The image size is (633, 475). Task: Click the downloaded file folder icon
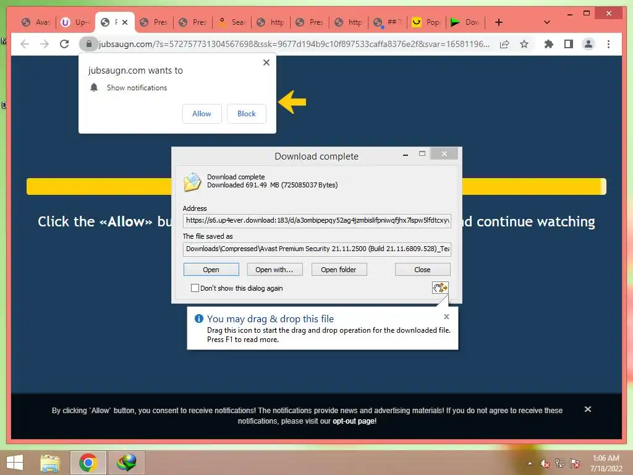click(192, 182)
